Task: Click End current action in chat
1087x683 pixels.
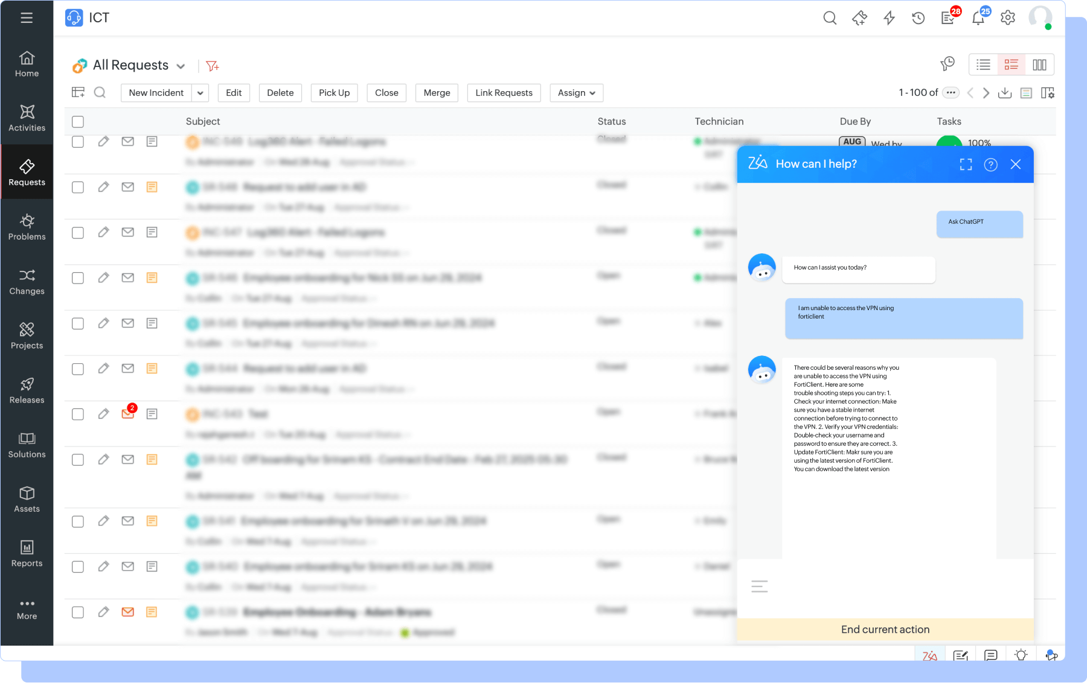Action: pyautogui.click(x=885, y=629)
